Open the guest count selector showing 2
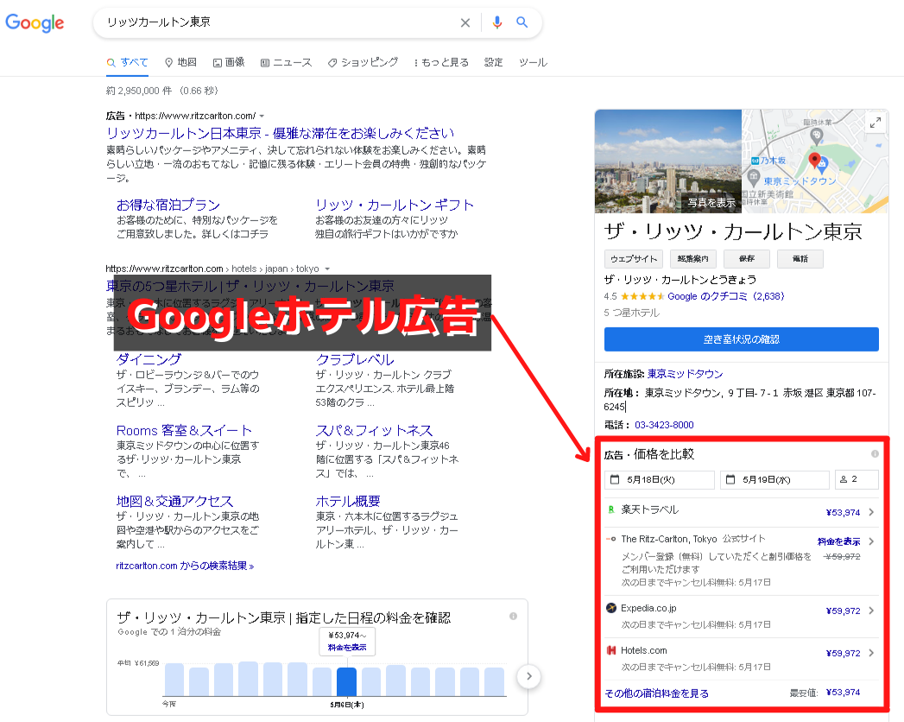904x722 pixels. coord(857,480)
